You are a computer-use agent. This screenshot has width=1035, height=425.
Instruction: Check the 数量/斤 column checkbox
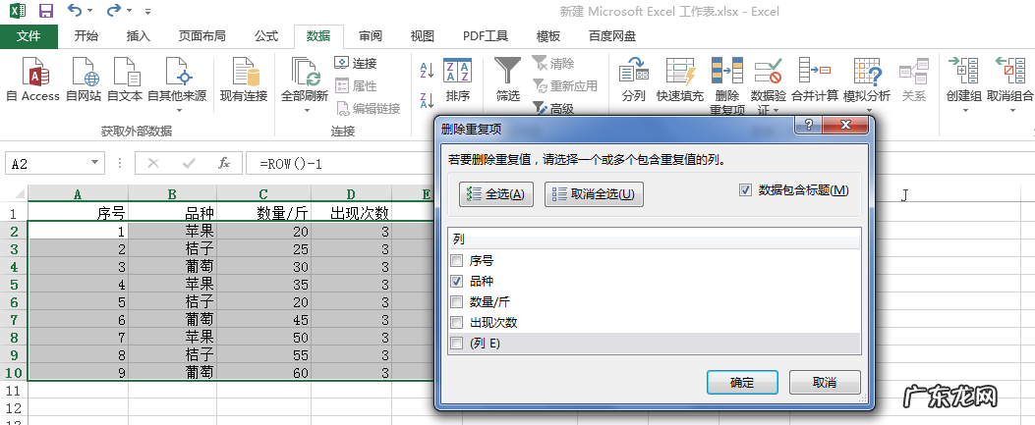coord(455,301)
